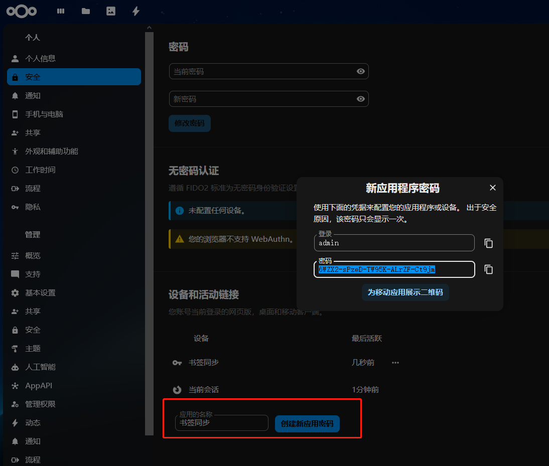Click the clock icon beside 工作时间
The width and height of the screenshot is (549, 466).
pos(15,170)
